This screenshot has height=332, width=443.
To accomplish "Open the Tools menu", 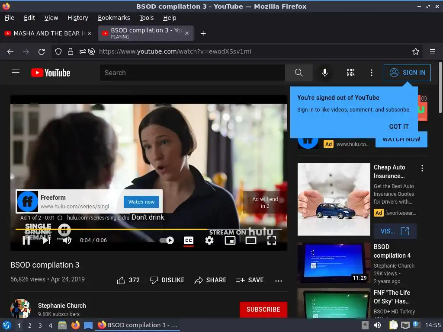I will (146, 18).
